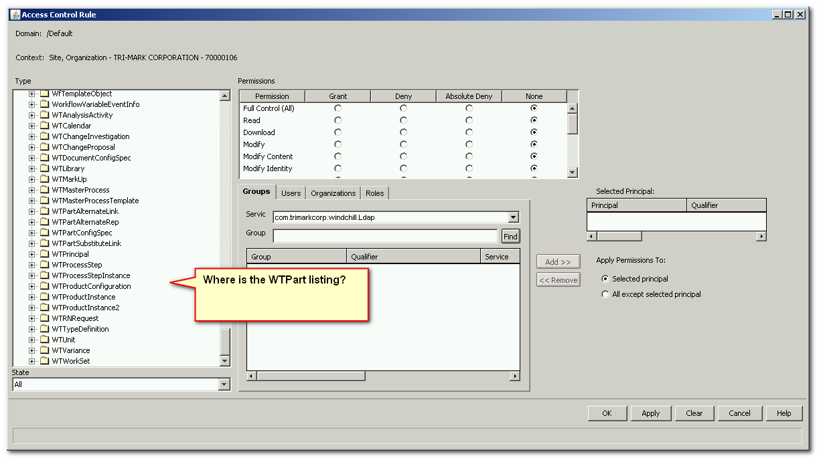This screenshot has width=817, height=458.
Task: Choose All except selected principal option
Action: [x=605, y=294]
